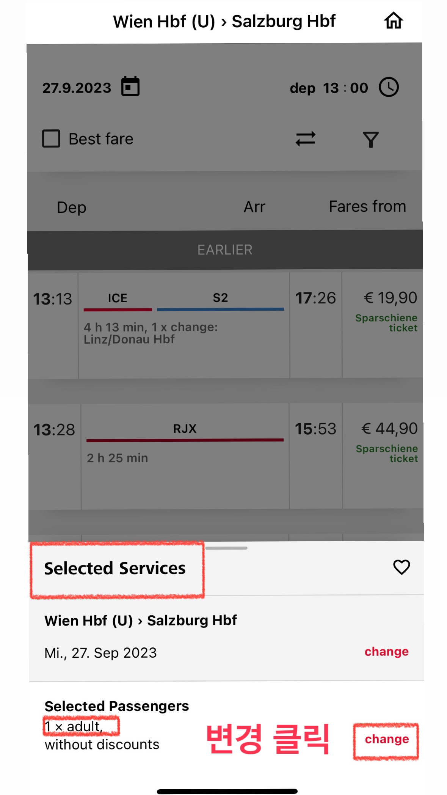Image resolution: width=447 pixels, height=795 pixels.
Task: Tap the Selected Services heading
Action: coord(115,569)
